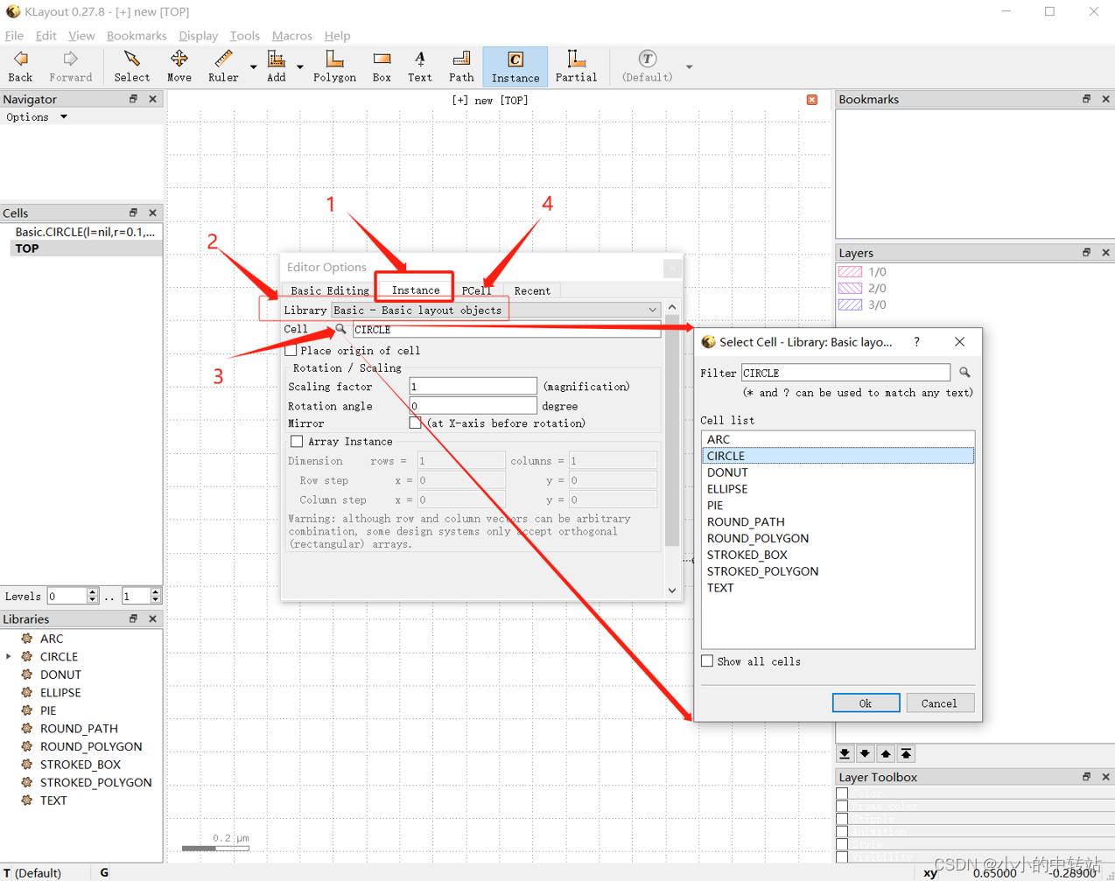Cancel the Select Cell dialog
The width and height of the screenshot is (1115, 881).
939,703
